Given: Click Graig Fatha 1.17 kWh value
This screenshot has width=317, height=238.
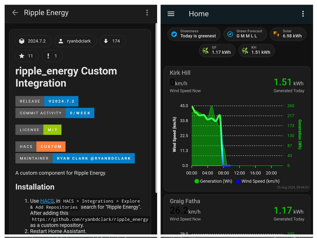Looking at the screenshot, I should (288, 211).
